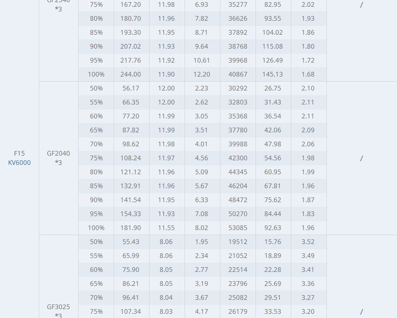
Task: Click the 100% throttle cell with 244.00
Action: (96, 74)
